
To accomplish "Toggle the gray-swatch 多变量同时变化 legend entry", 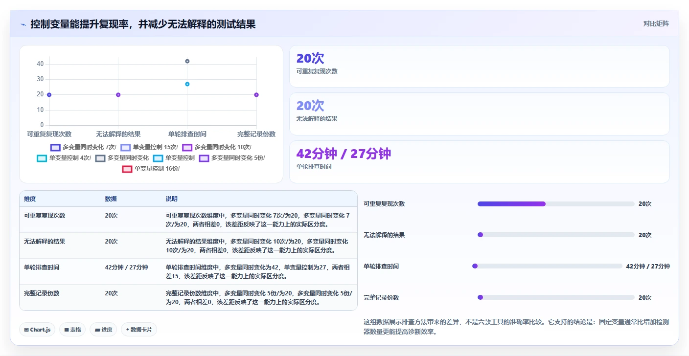I will (122, 158).
